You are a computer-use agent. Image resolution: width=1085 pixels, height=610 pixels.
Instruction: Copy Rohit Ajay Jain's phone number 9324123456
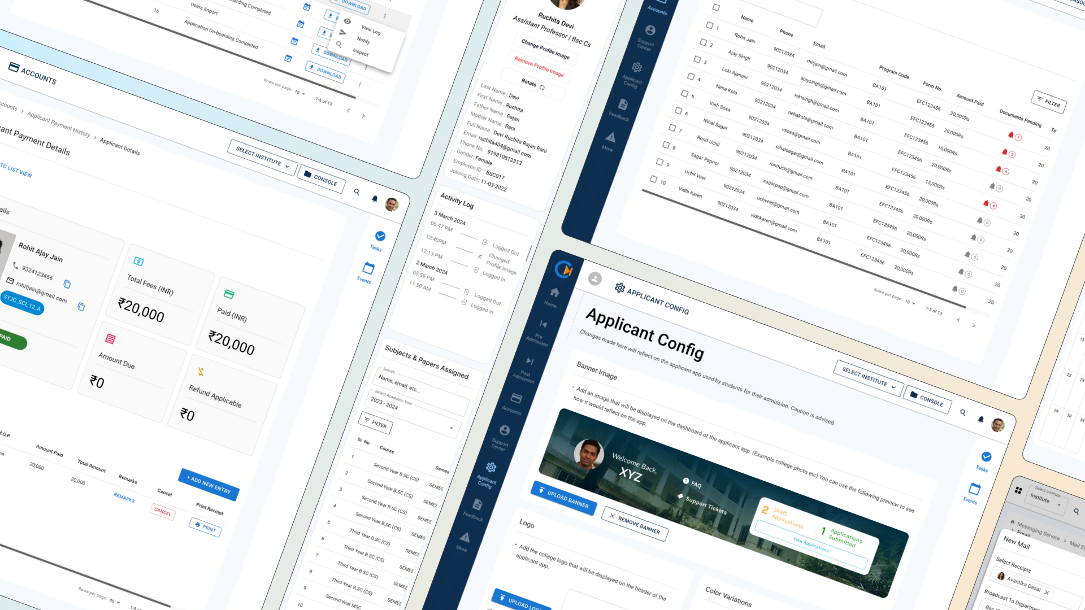tap(67, 284)
